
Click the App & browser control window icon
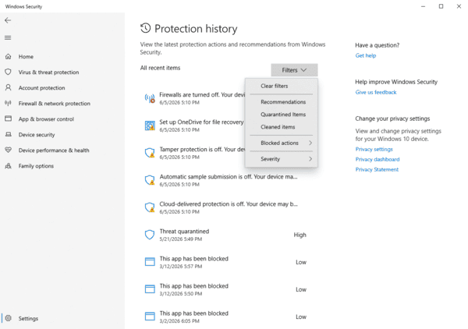tap(9, 119)
